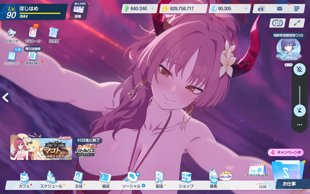Open the mailbox envelope icon
The width and height of the screenshot is (310, 194).
tap(280, 9)
